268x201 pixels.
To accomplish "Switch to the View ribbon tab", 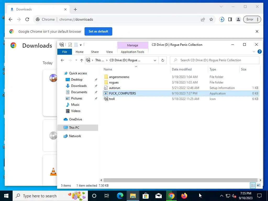I will [109, 52].
